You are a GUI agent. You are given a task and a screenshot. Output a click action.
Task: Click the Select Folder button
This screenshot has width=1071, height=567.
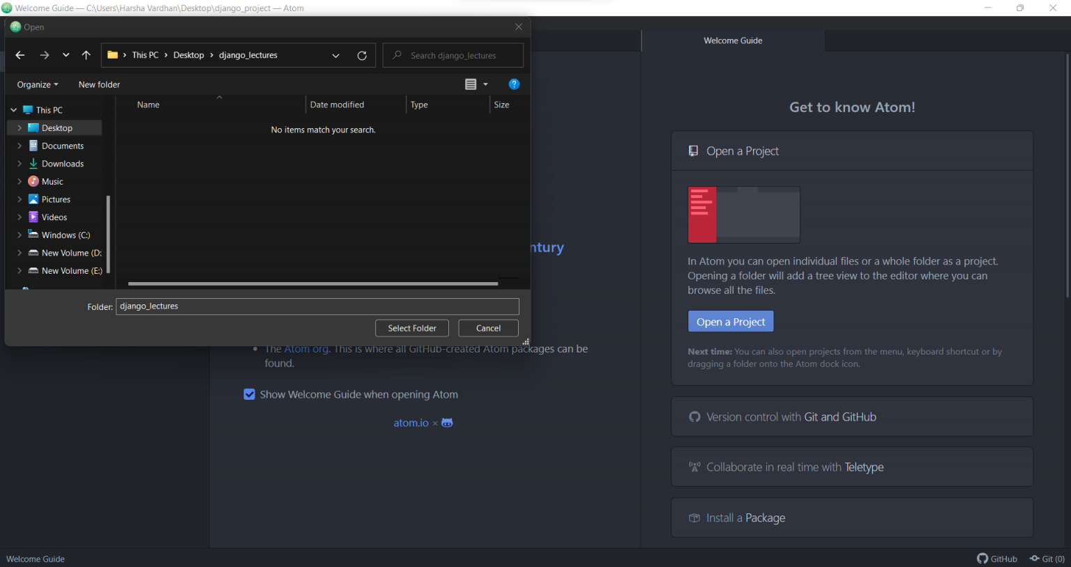click(x=411, y=328)
